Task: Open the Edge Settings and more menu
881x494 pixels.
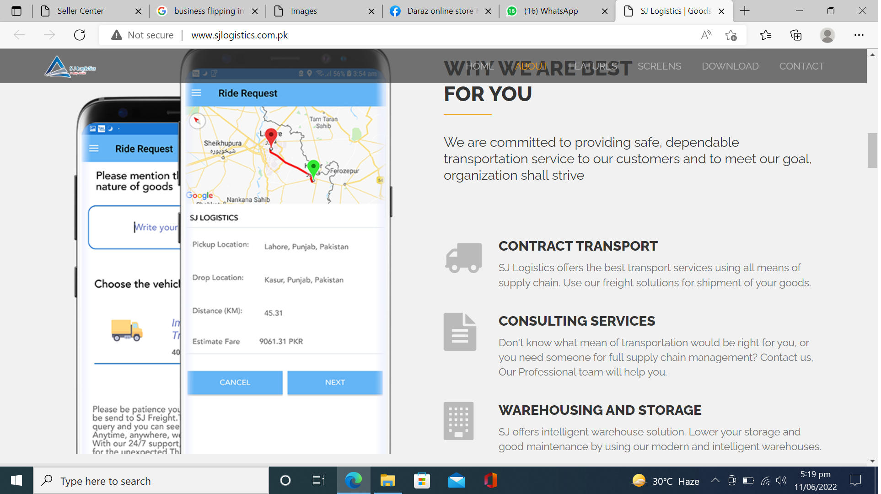Action: tap(859, 35)
